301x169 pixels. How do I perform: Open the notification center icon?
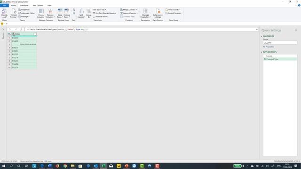coord(296,166)
